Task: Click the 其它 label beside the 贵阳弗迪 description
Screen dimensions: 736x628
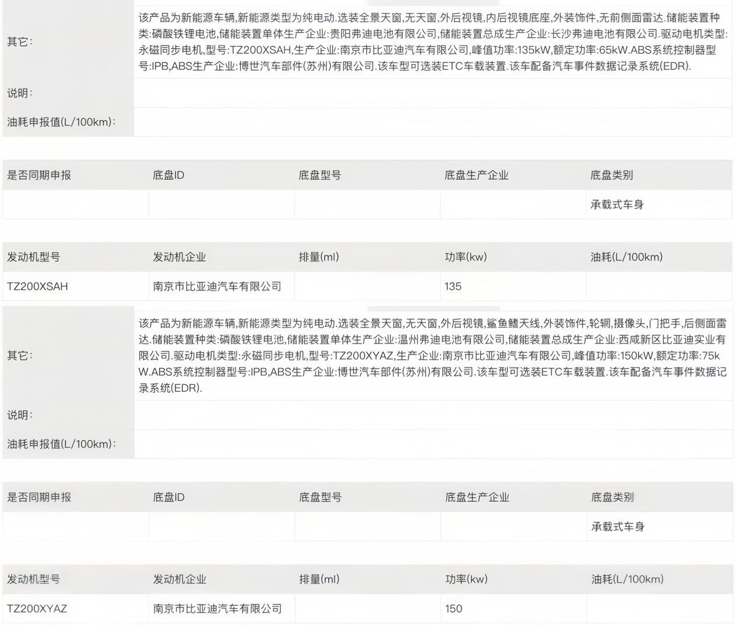Action: (20, 42)
